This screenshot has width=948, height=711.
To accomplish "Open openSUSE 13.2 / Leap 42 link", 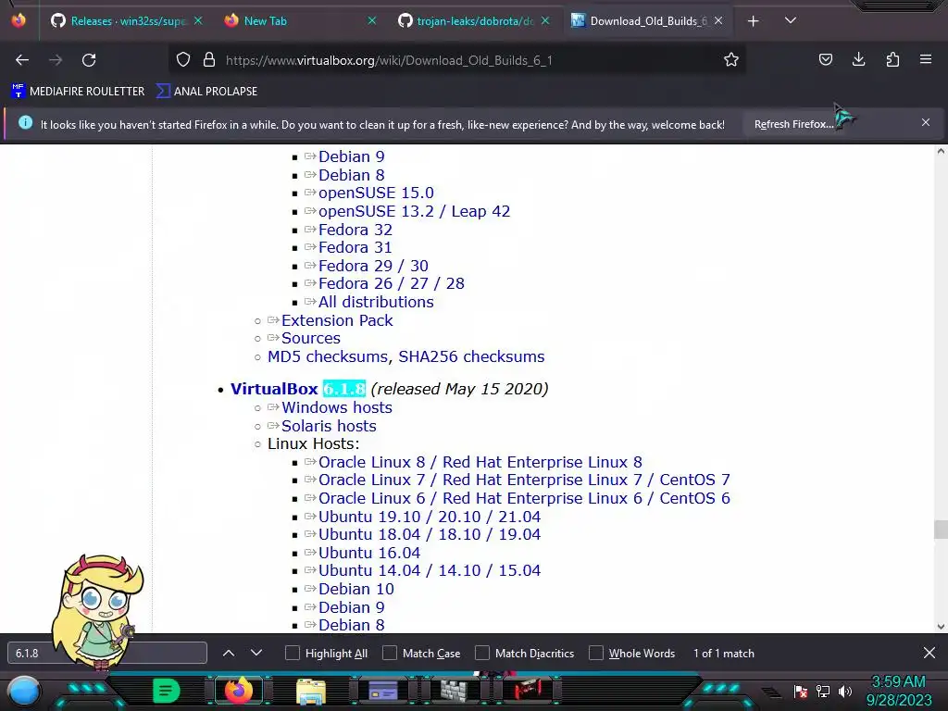I will point(414,211).
